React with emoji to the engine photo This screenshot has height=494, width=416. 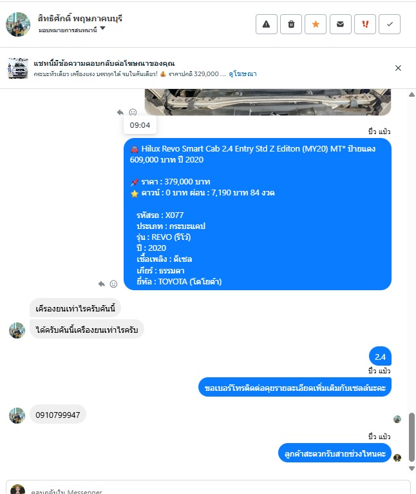click(133, 112)
